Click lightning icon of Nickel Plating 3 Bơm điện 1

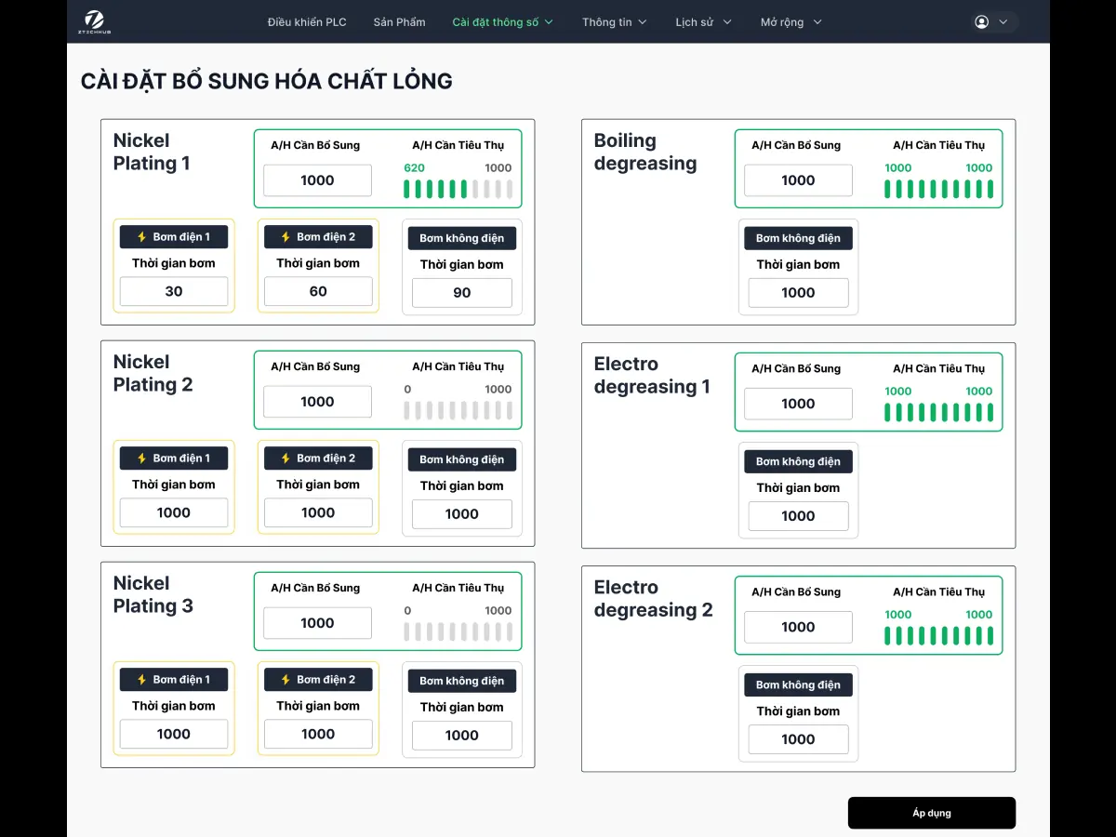pyautogui.click(x=142, y=680)
